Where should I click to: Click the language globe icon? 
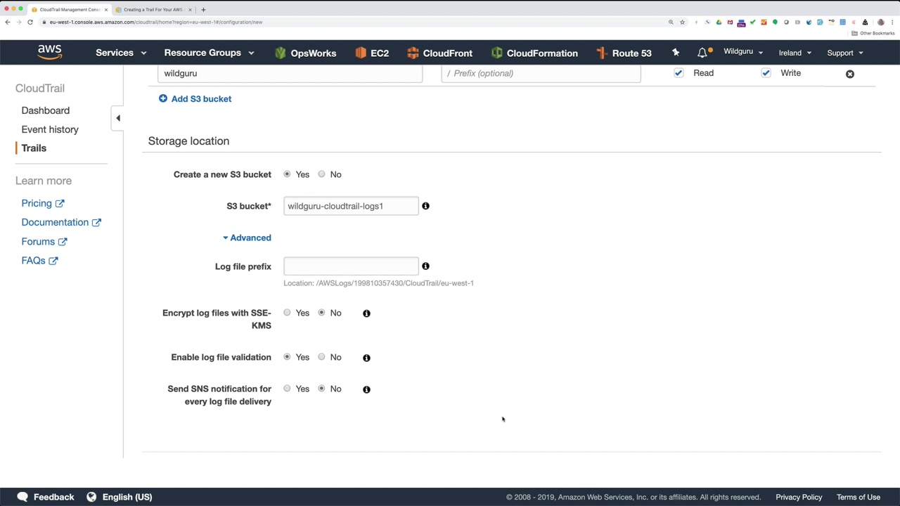91,497
